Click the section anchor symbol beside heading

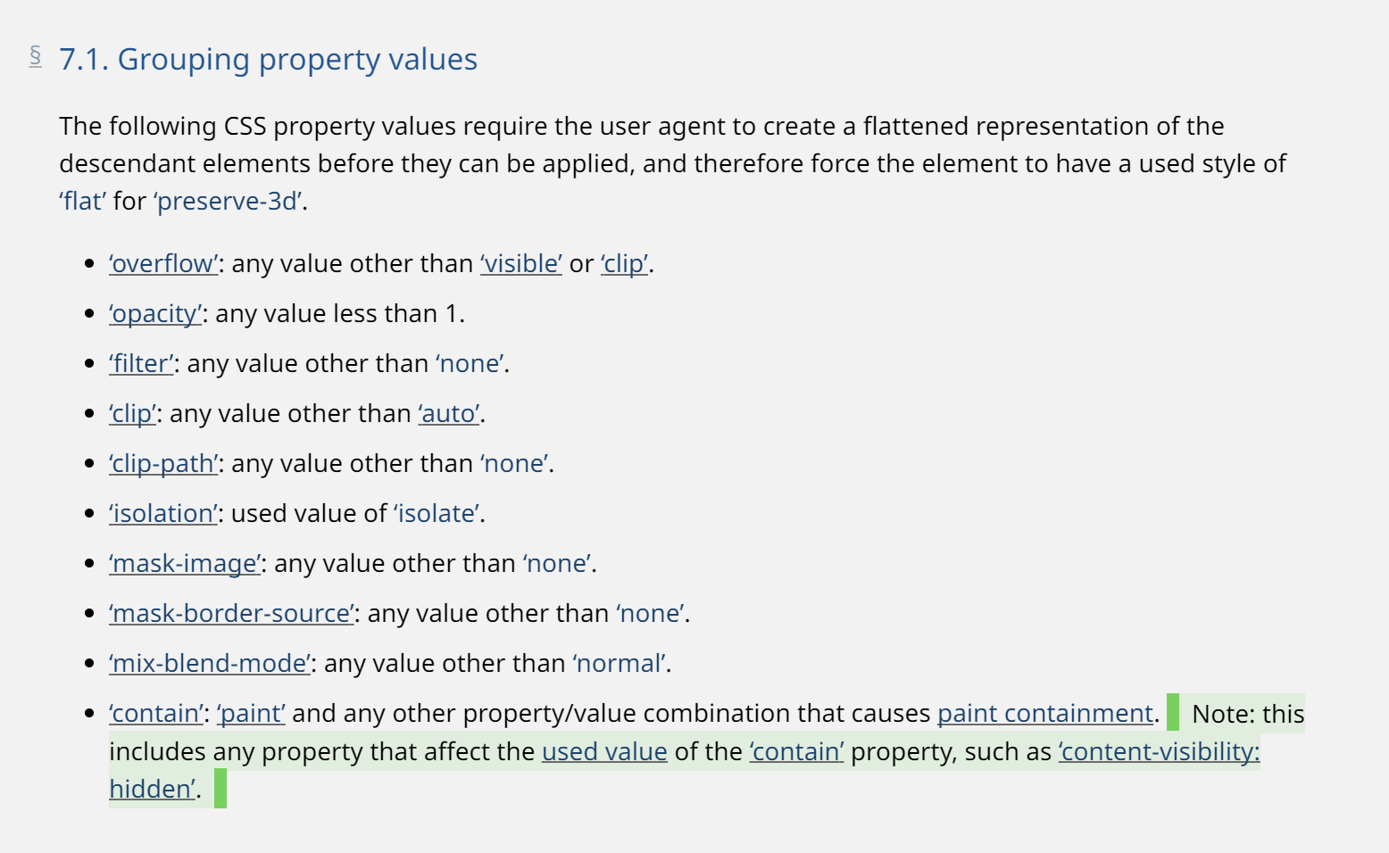36,57
